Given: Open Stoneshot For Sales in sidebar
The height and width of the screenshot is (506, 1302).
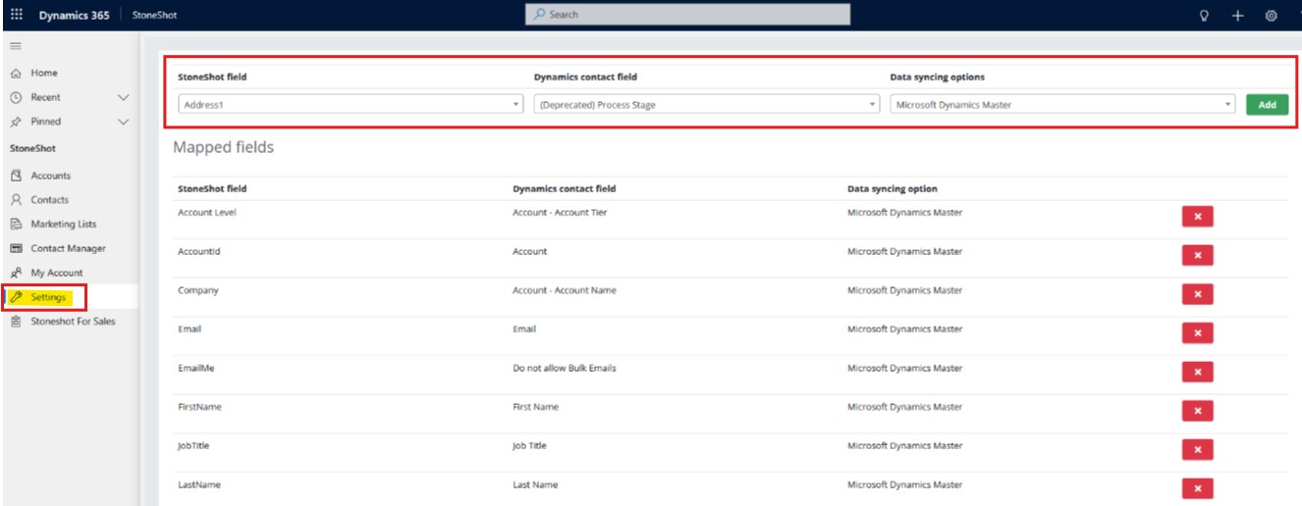Looking at the screenshot, I should (x=73, y=322).
